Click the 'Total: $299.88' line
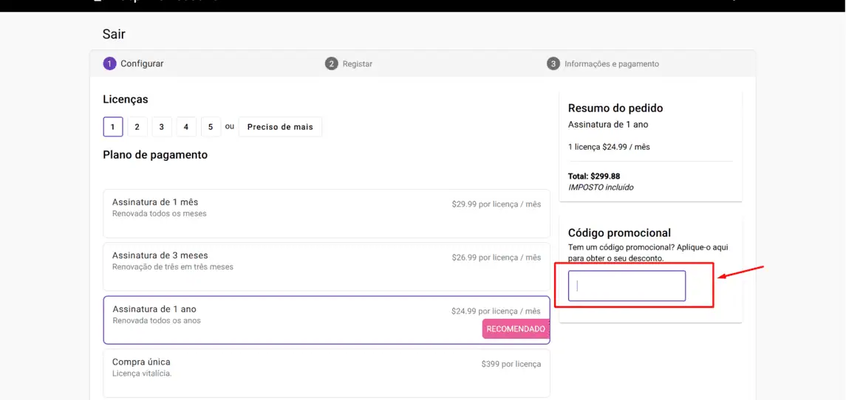This screenshot has width=846, height=400. (594, 176)
